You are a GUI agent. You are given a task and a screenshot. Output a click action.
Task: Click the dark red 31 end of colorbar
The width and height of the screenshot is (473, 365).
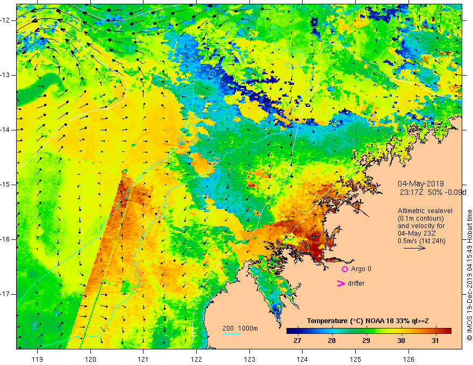coord(445,331)
